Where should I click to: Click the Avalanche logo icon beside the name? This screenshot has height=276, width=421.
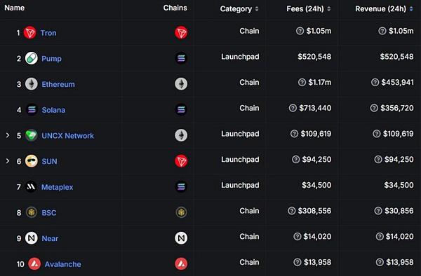[x=34, y=264]
